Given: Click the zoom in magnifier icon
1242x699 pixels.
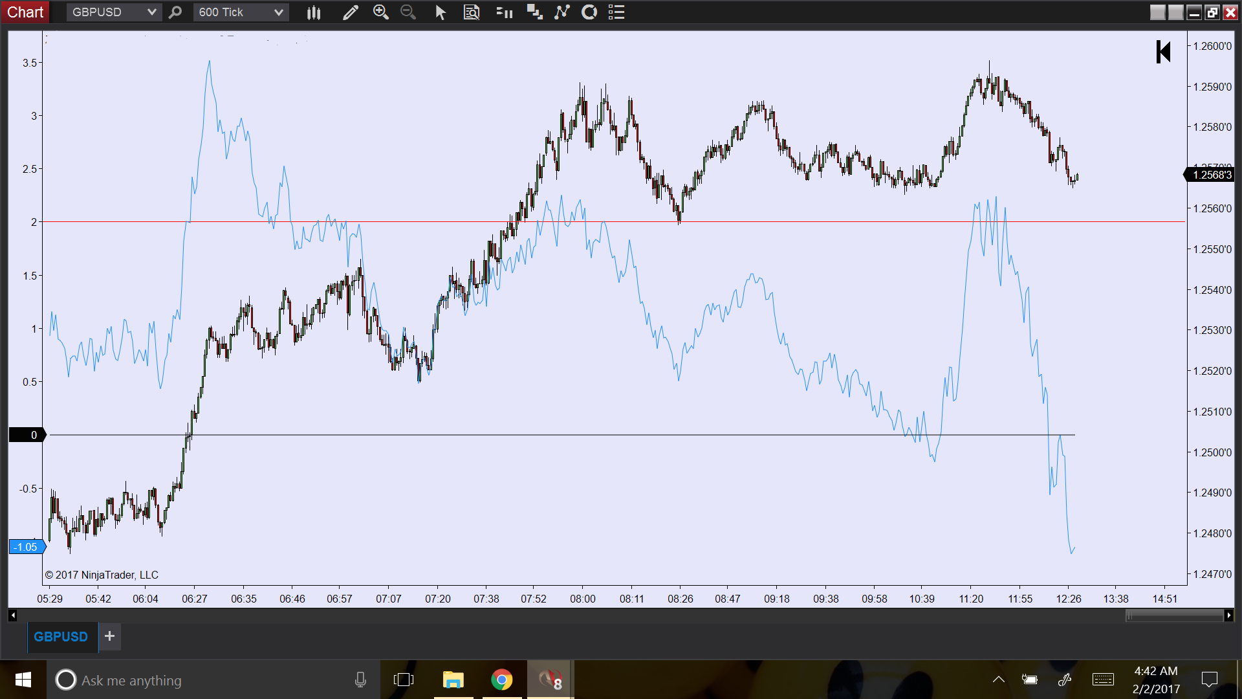Looking at the screenshot, I should pos(380,12).
